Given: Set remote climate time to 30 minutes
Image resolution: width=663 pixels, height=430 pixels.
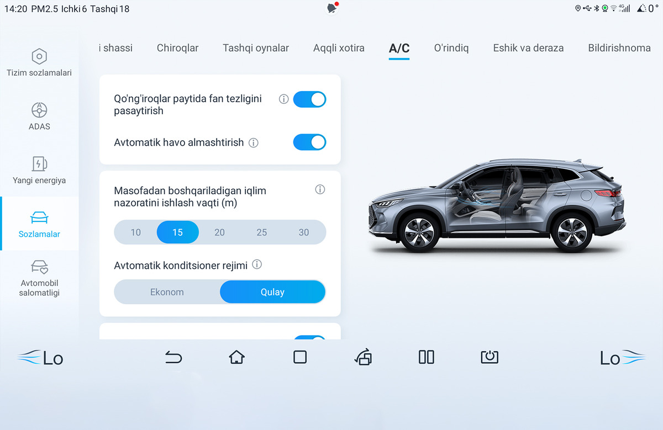Looking at the screenshot, I should coord(304,232).
